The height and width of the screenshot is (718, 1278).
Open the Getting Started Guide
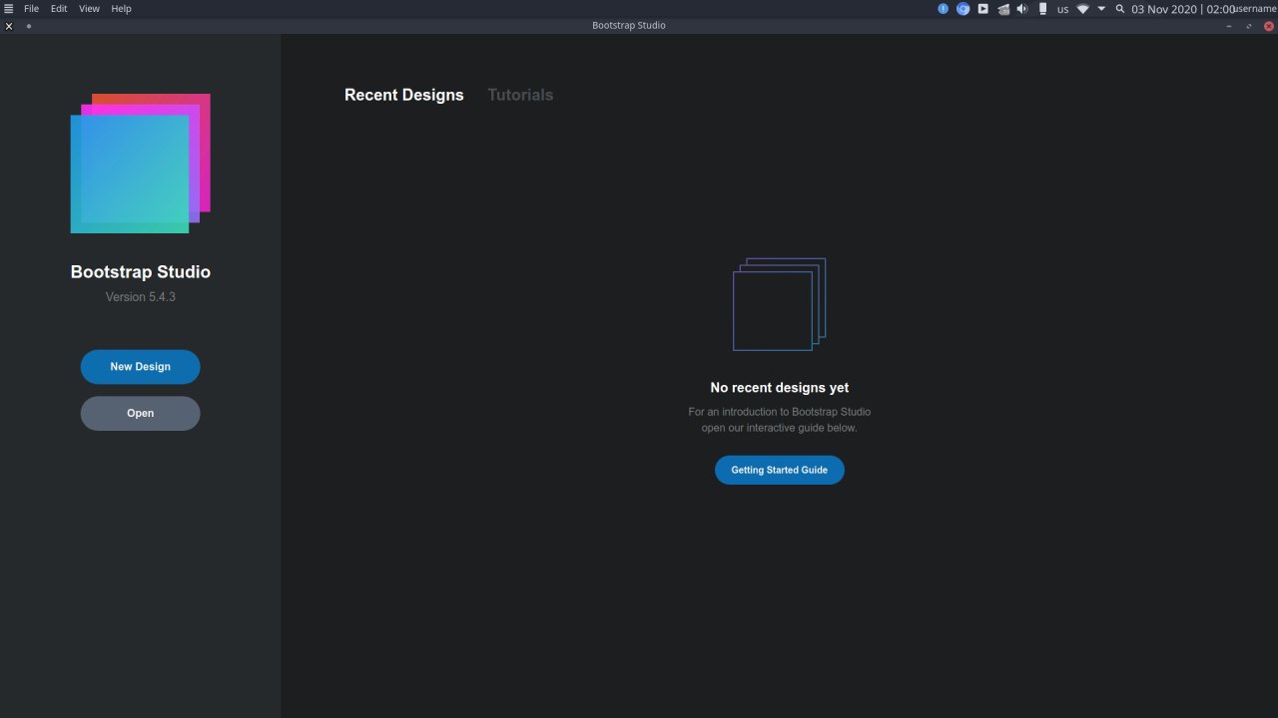point(779,470)
